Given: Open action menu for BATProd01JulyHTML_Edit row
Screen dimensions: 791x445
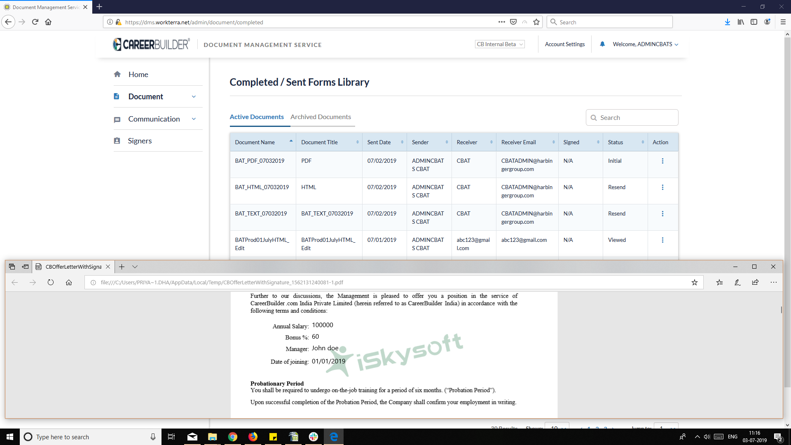Looking at the screenshot, I should pyautogui.click(x=662, y=240).
